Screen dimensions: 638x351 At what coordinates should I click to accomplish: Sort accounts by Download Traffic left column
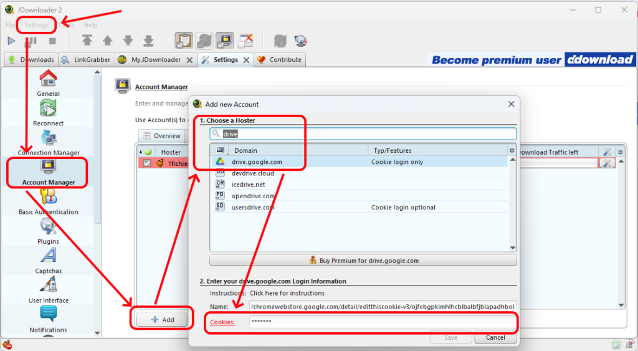[x=558, y=152]
